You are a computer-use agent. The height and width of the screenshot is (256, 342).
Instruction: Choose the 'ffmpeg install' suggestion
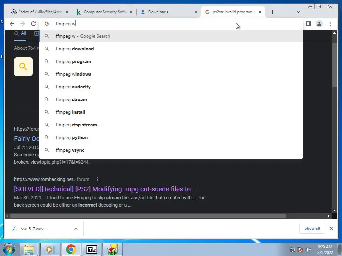171,112
